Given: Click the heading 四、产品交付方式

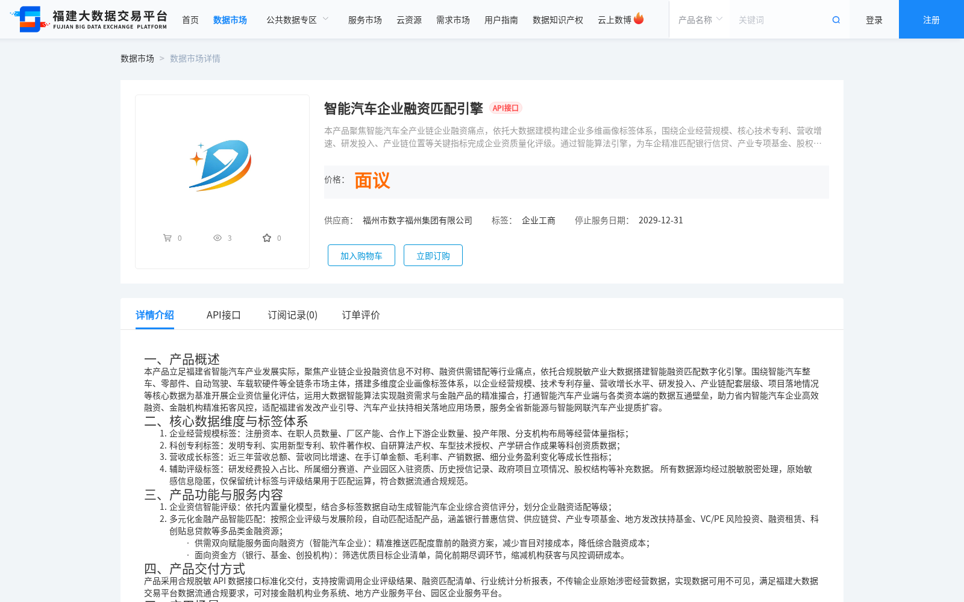Looking at the screenshot, I should pyautogui.click(x=195, y=569).
